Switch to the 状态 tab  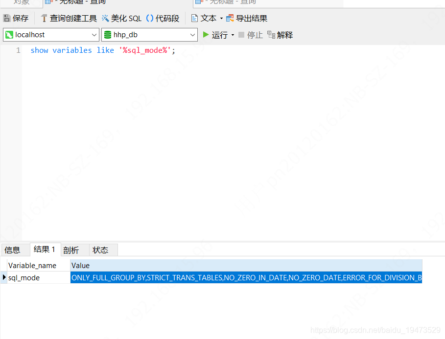(102, 249)
